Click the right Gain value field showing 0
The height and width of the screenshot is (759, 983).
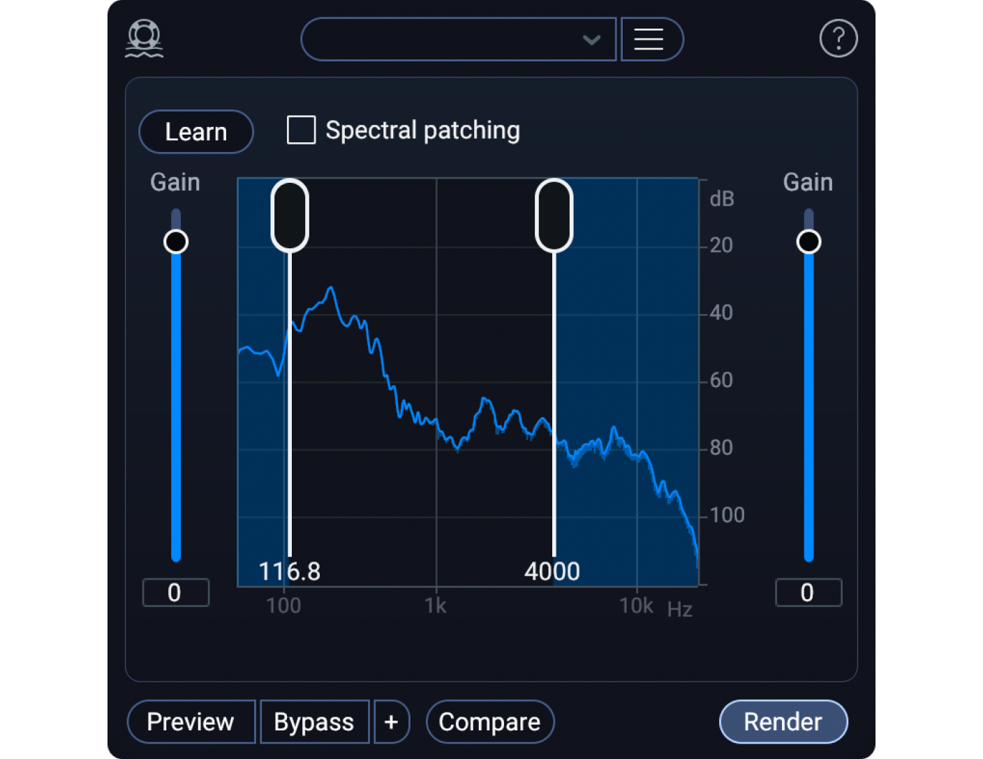click(808, 592)
